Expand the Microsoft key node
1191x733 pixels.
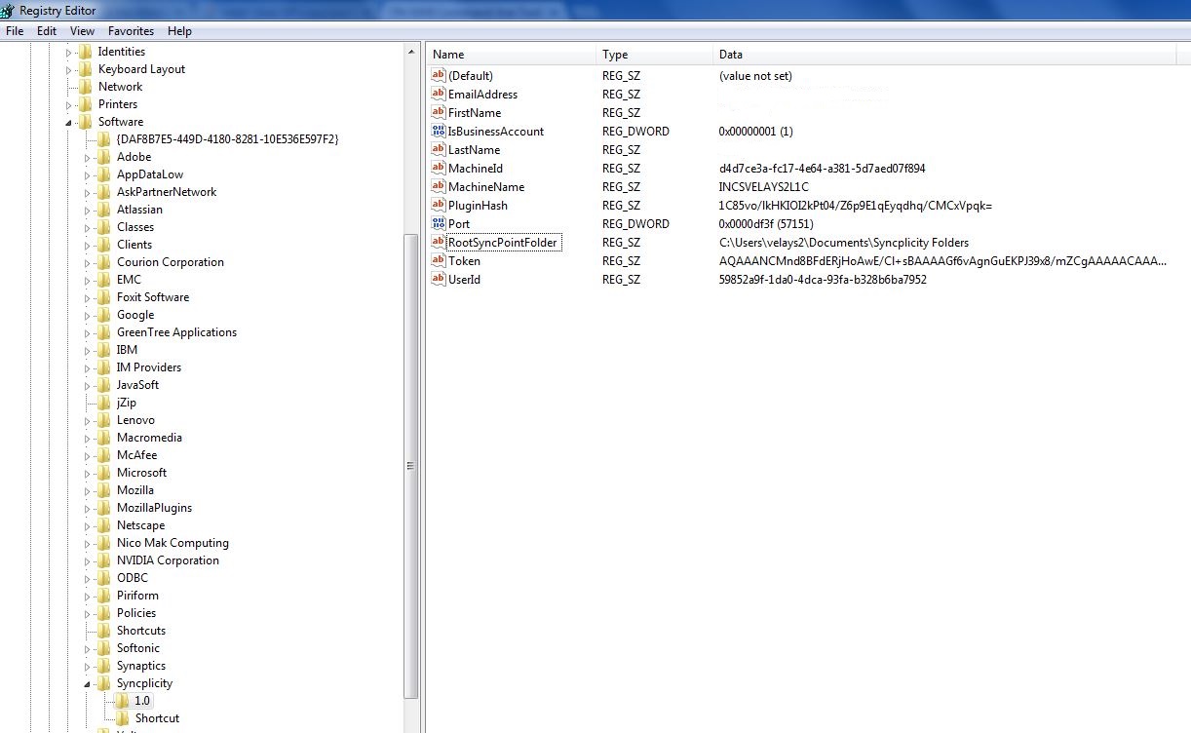(88, 473)
